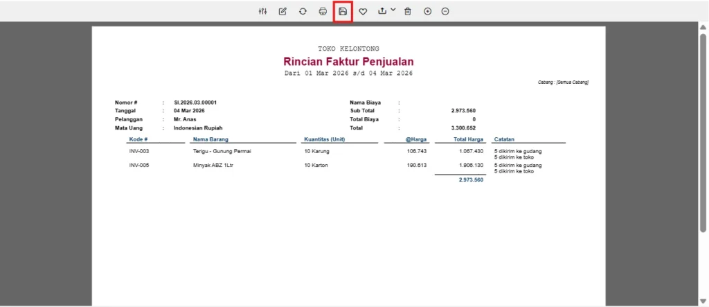Screen dimensions: 709x307
Task: Mark the report as favorite with the heart icon
Action: pos(363,11)
